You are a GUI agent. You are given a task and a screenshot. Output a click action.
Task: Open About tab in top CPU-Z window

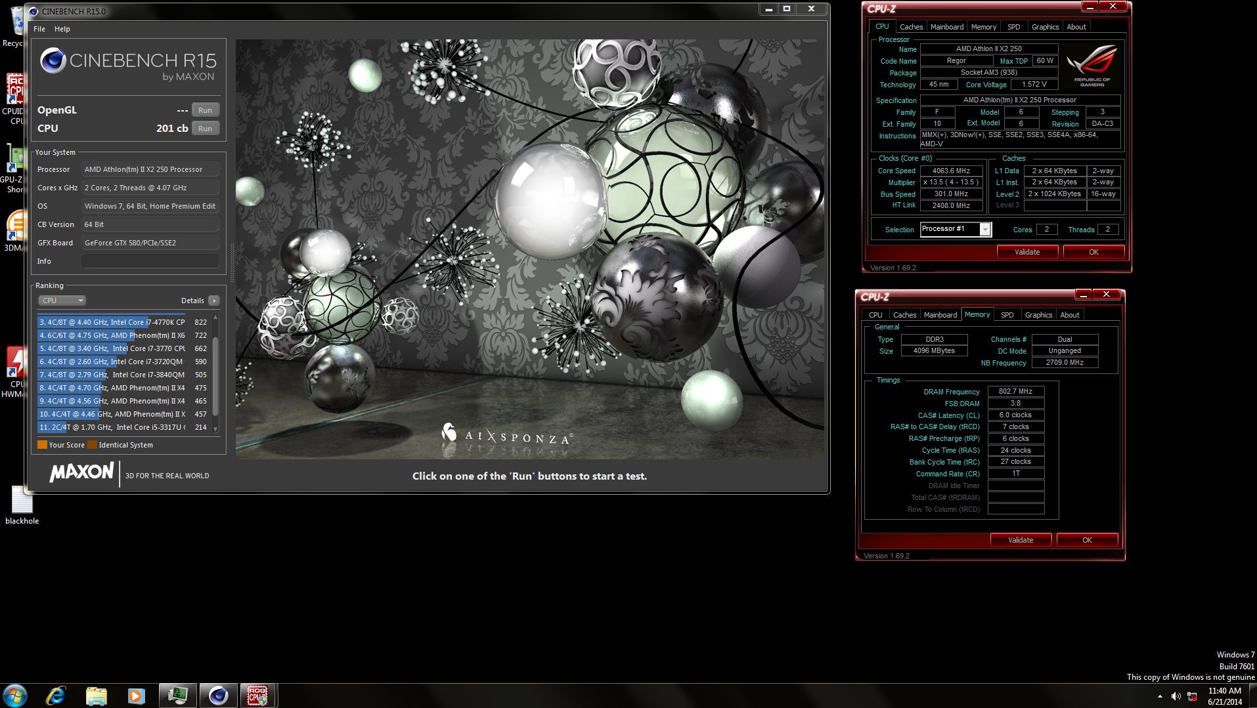click(1076, 27)
